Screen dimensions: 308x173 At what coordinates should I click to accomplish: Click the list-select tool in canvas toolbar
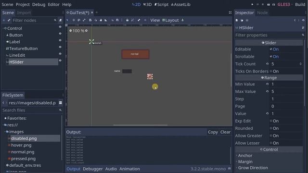pos(90,20)
